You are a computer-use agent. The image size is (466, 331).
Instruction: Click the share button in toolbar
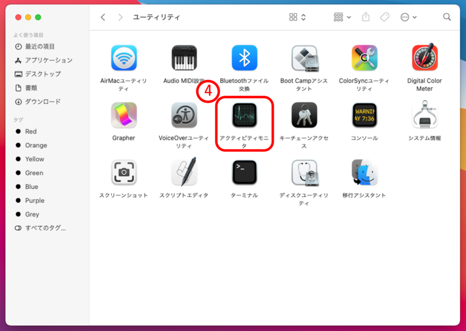tap(366, 17)
